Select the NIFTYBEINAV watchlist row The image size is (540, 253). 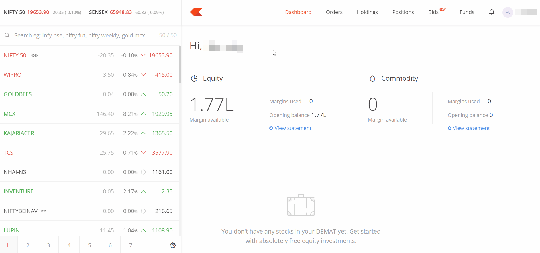tap(89, 211)
